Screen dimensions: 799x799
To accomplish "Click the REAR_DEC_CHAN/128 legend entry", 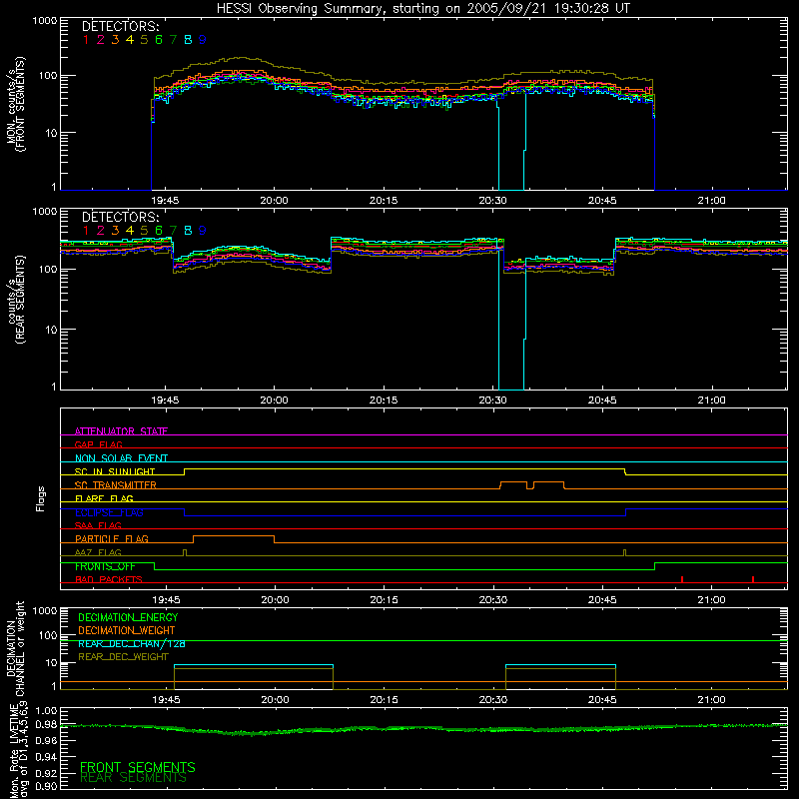I will pos(132,644).
